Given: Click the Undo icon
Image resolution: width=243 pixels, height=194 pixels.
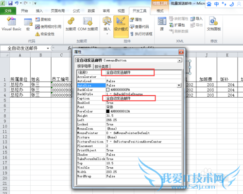Looking at the screenshot, I should (x=17, y=3).
